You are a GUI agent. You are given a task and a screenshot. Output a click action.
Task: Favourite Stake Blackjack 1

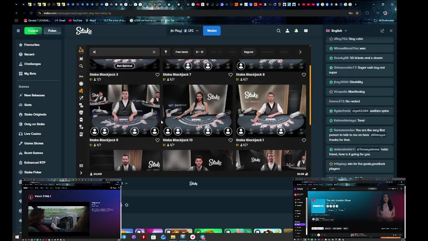tap(304, 140)
